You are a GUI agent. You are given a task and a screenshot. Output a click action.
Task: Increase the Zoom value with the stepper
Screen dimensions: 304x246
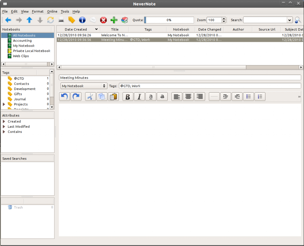pos(224,18)
